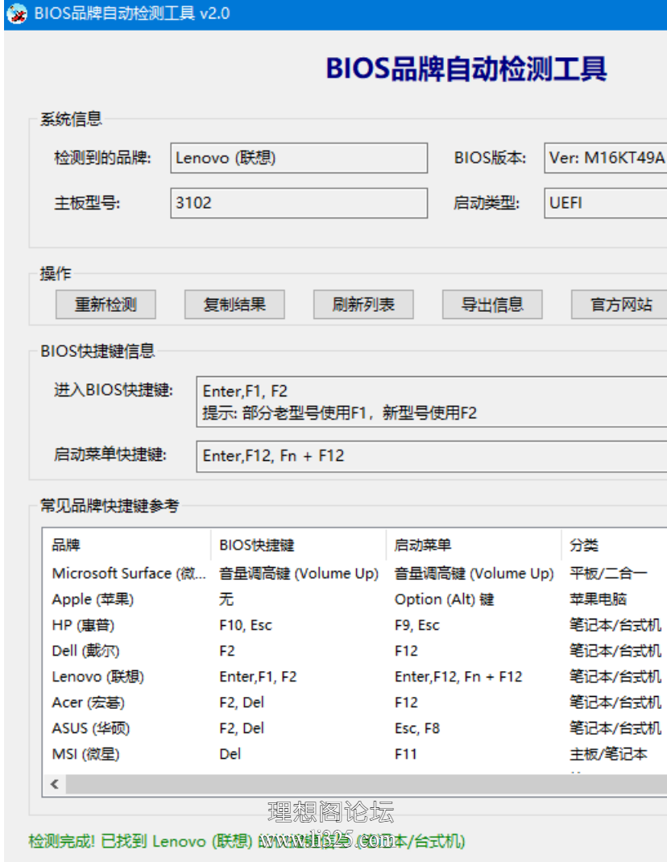
Task: Sort by the 分类 column header
Action: (614, 545)
